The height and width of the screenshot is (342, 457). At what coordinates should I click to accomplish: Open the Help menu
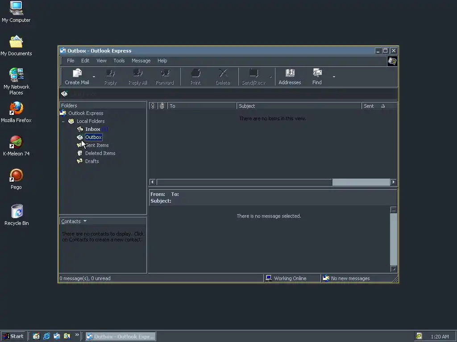[162, 61]
